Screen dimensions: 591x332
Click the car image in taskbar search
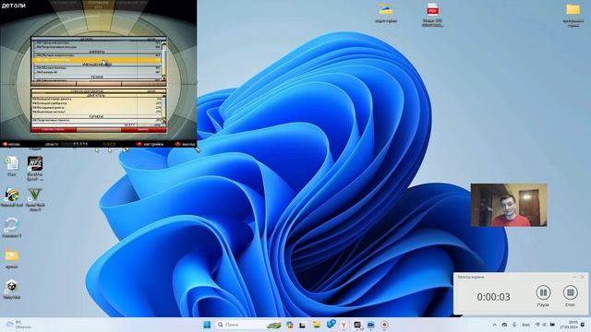pos(273,325)
